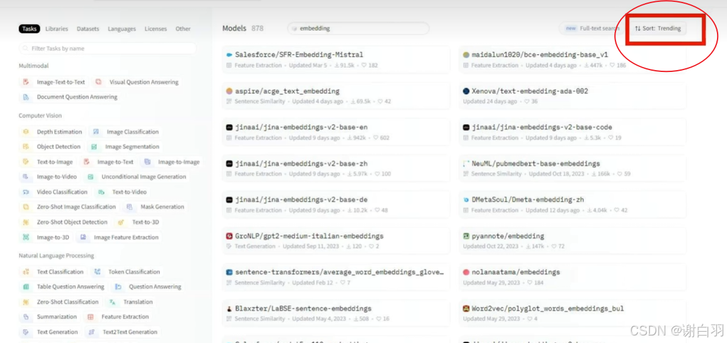This screenshot has height=343, width=727.
Task: Click the Document Question Answering icon
Action: 26,97
